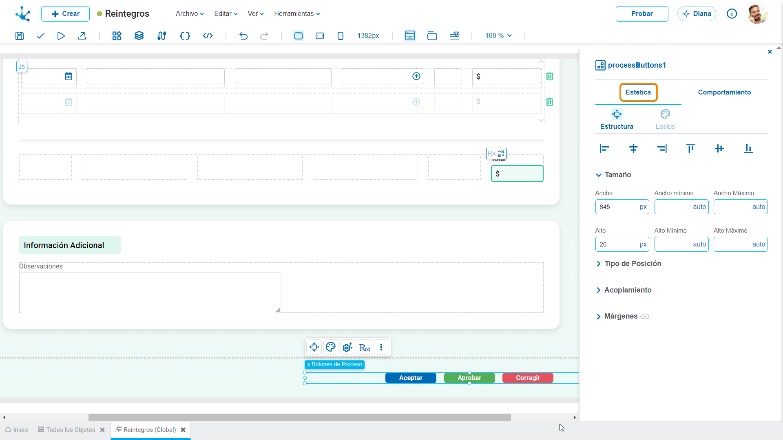The width and height of the screenshot is (783, 440).
Task: Redo the last action
Action: point(264,36)
